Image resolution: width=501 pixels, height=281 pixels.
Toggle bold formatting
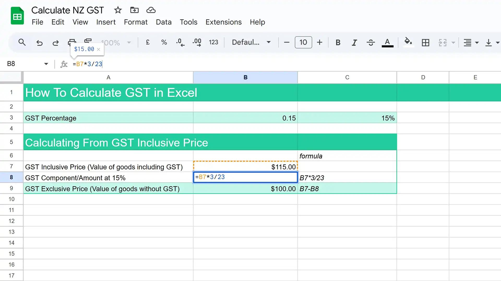pyautogui.click(x=338, y=42)
